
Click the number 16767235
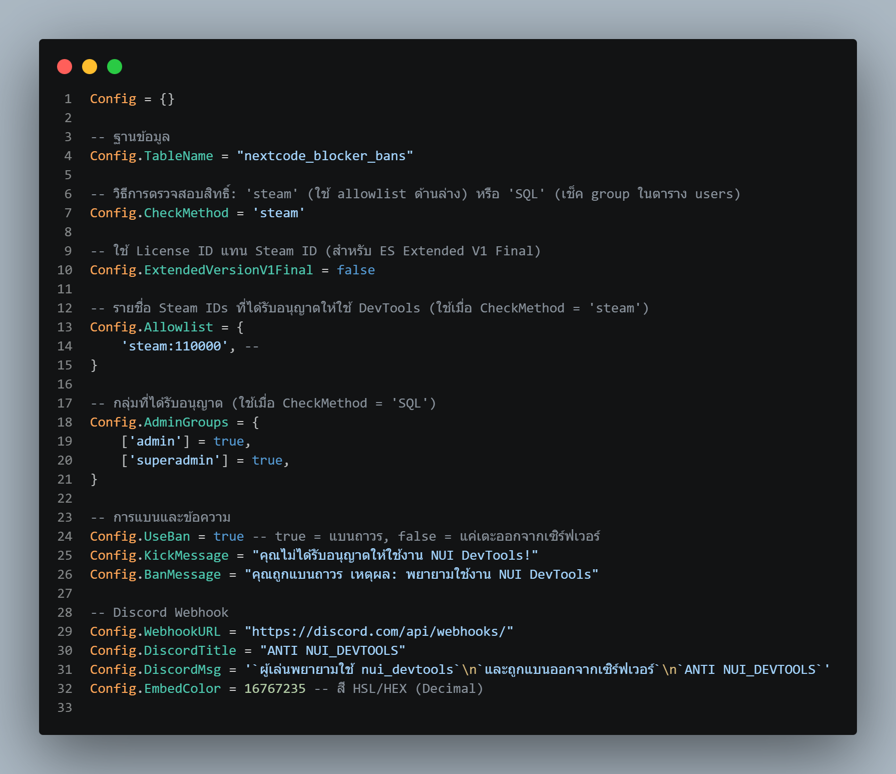point(275,688)
